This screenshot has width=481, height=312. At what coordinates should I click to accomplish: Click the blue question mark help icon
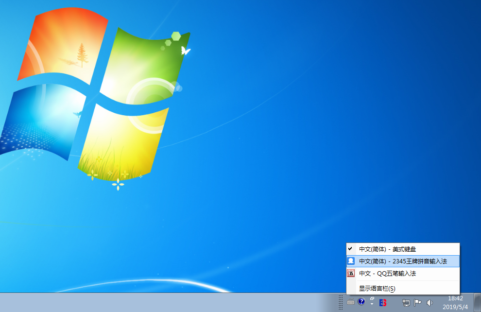tap(361, 301)
